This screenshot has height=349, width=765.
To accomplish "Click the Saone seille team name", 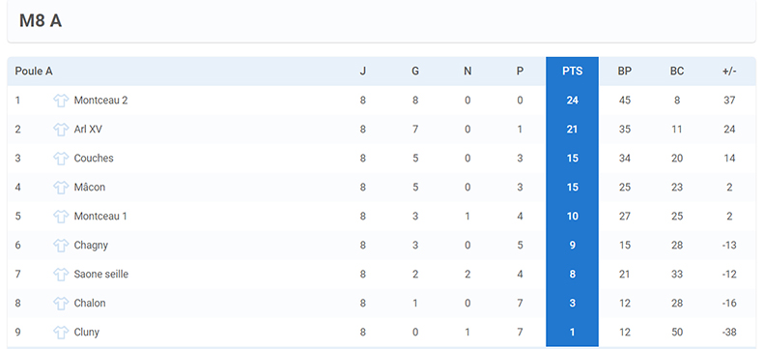I will click(x=101, y=275).
